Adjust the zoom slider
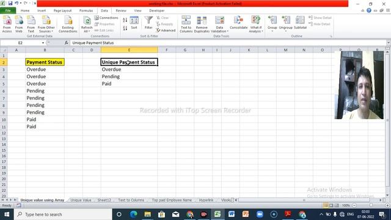Image resolution: width=391 pixels, height=220 pixels. 371,205
